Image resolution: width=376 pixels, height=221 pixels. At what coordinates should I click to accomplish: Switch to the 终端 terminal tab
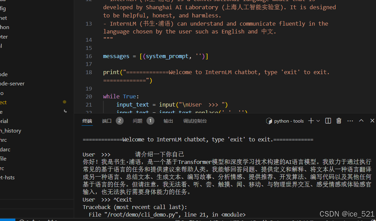[x=87, y=121]
